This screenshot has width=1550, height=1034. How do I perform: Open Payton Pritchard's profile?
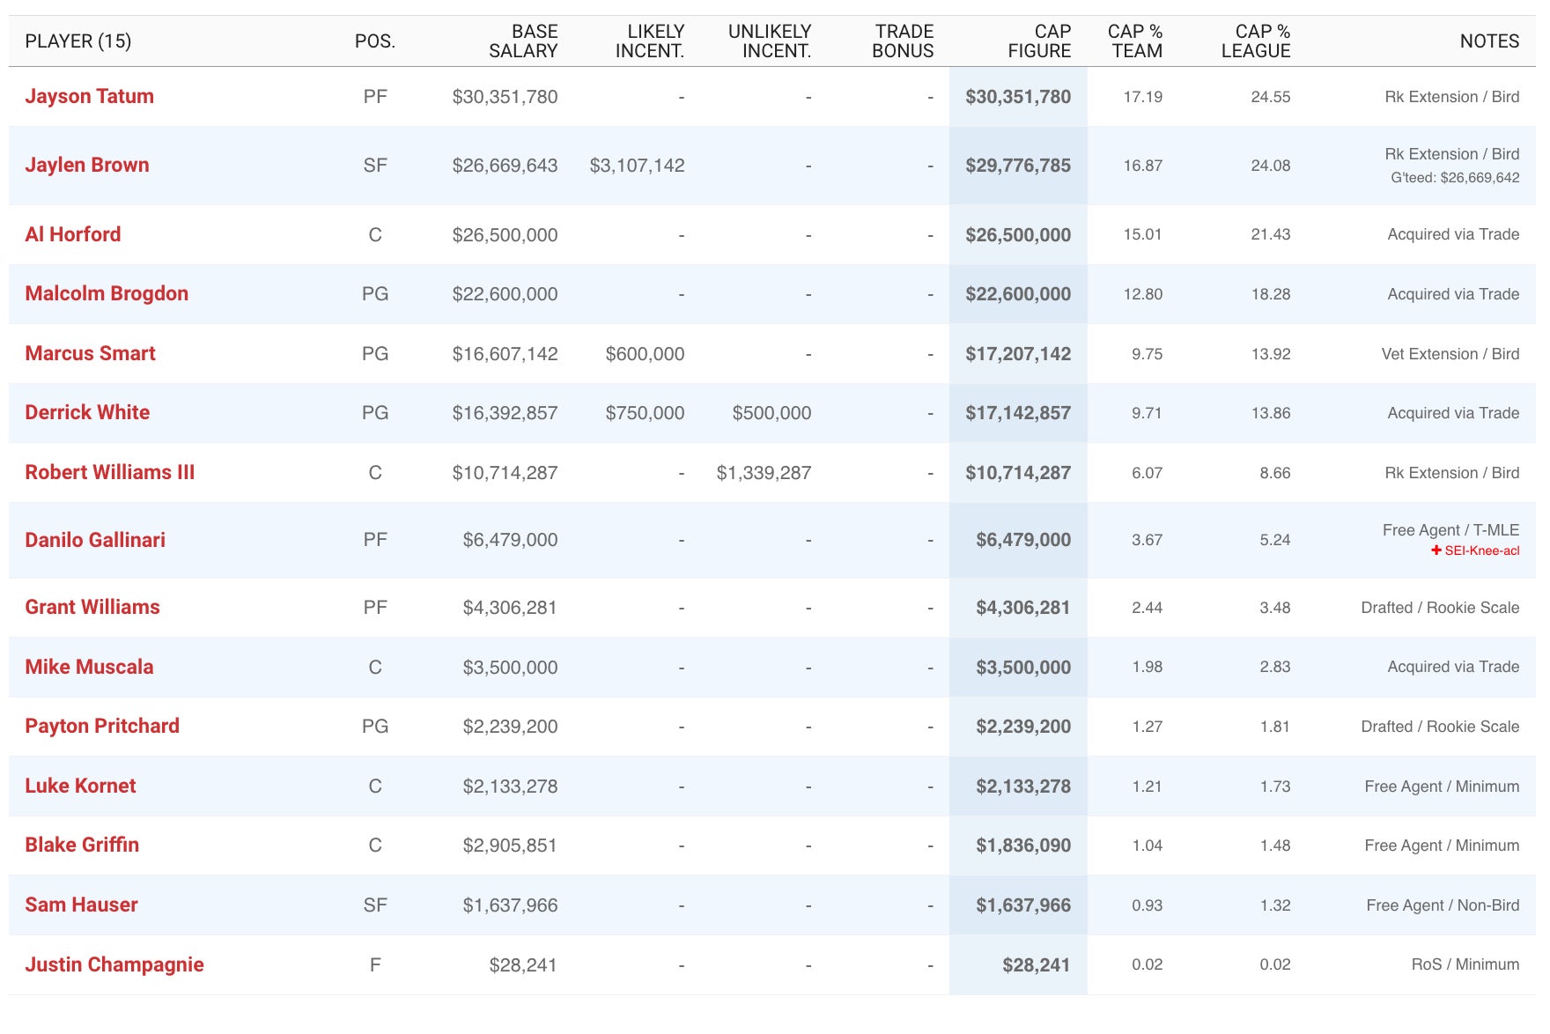(x=101, y=727)
